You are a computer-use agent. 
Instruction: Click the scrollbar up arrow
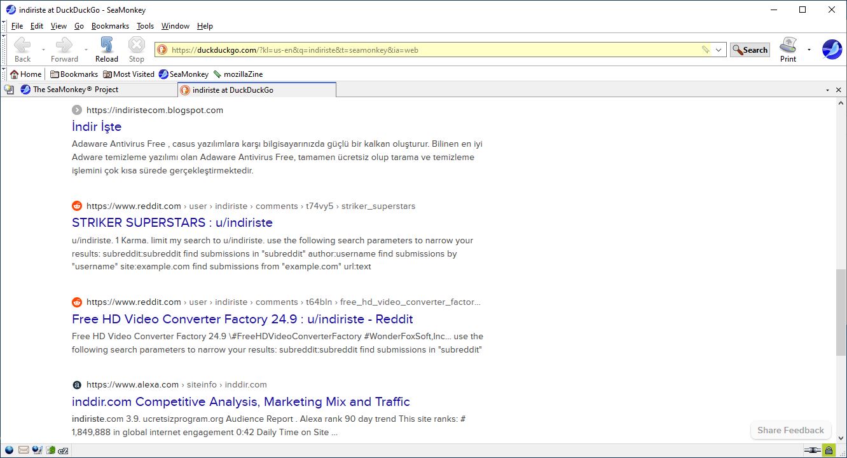(x=841, y=104)
